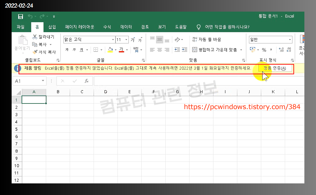
Task: Switch to the 데이터 tab
Action: pyautogui.click(x=126, y=27)
